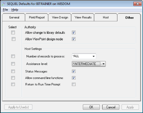Image resolution: width=143 pixels, height=113 pixels.
Task: Close the SEQUEL Defaults dialog window
Action: [x=137, y=4]
